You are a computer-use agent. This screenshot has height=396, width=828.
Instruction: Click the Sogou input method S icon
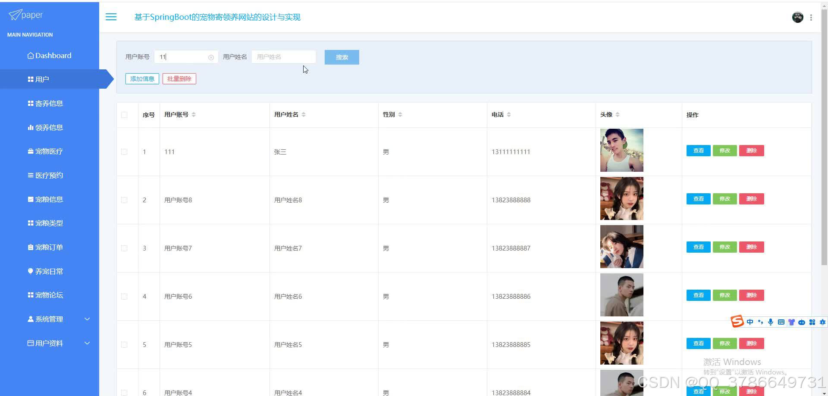coord(737,321)
